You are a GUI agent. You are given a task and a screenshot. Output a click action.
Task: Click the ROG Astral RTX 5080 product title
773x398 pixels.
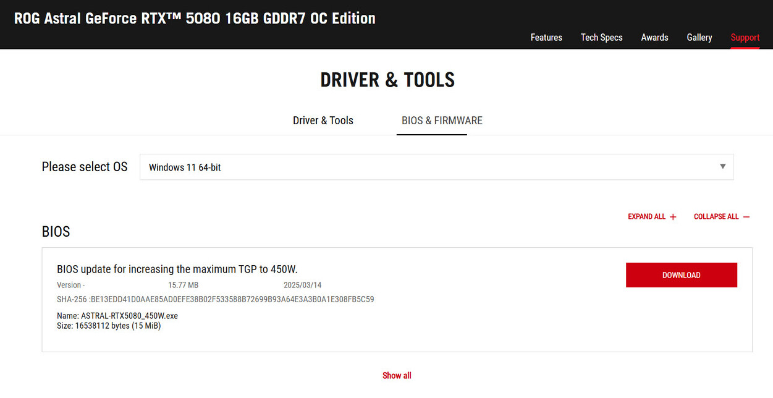[195, 19]
